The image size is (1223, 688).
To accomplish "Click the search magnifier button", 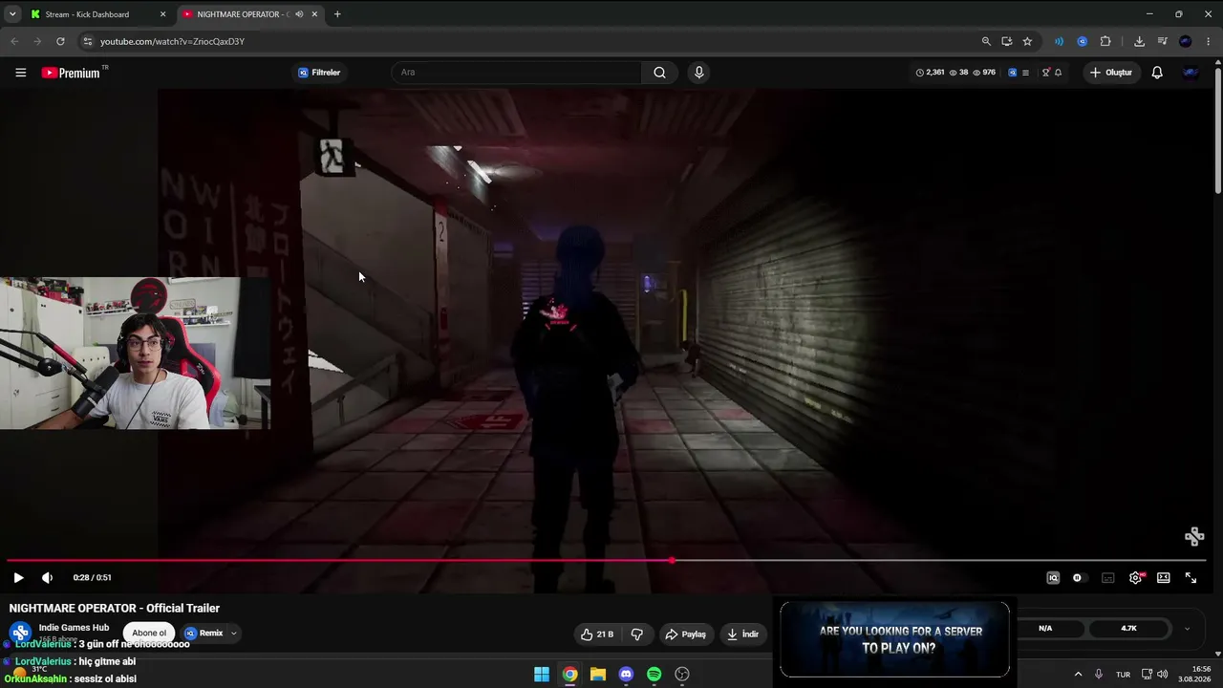I will (x=659, y=73).
